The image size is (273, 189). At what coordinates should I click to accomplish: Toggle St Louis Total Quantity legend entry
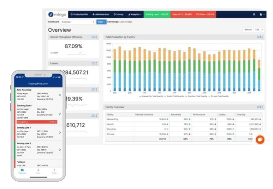click(x=218, y=96)
